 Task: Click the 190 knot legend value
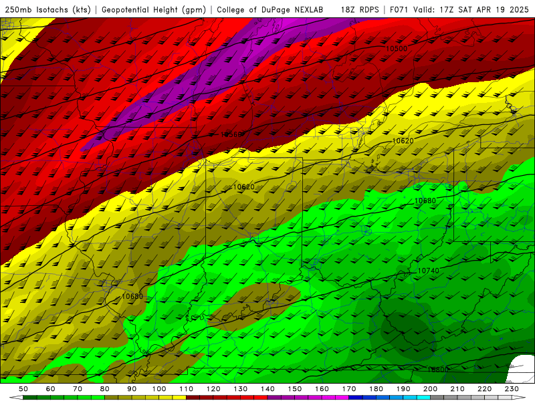point(403,389)
